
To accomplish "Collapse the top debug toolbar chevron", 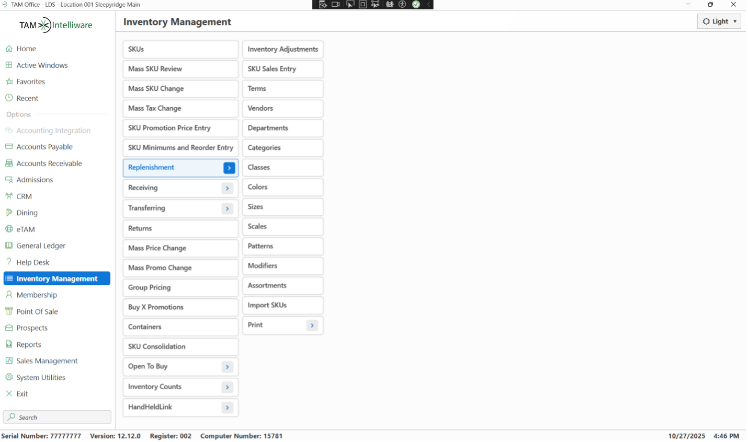I will coord(428,5).
